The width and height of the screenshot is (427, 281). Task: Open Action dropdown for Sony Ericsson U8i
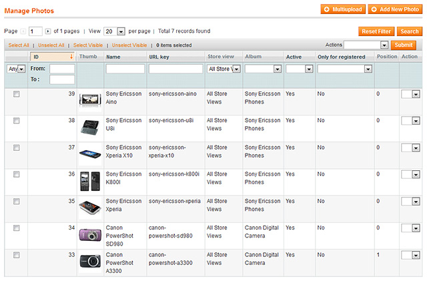pos(410,121)
